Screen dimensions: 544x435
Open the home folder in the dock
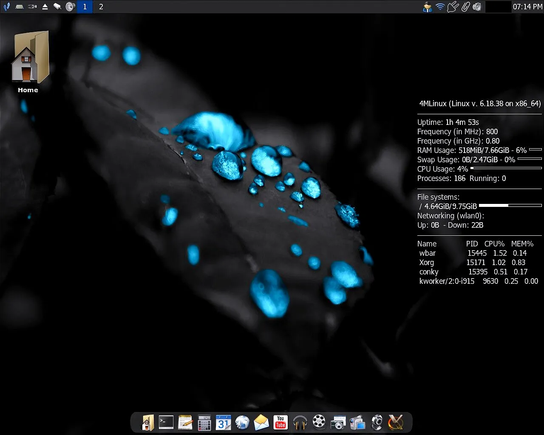(x=147, y=423)
